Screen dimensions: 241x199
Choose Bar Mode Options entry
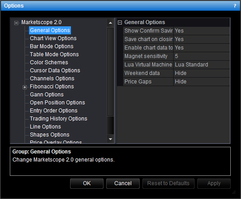point(52,46)
